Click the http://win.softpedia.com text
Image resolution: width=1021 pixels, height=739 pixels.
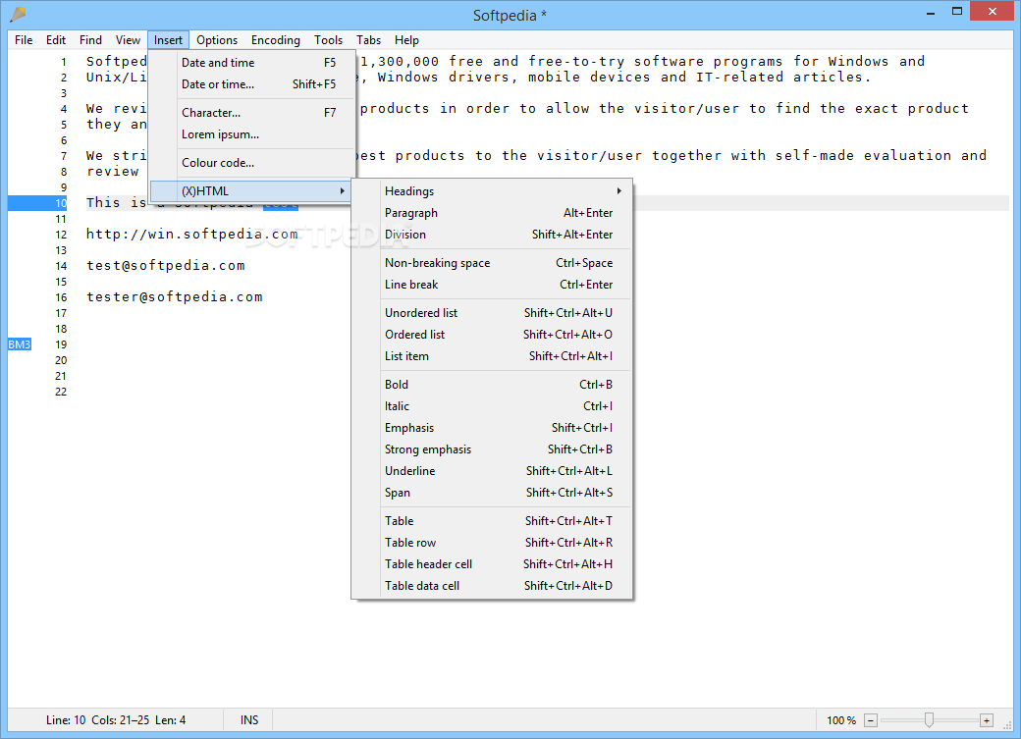[x=192, y=234]
